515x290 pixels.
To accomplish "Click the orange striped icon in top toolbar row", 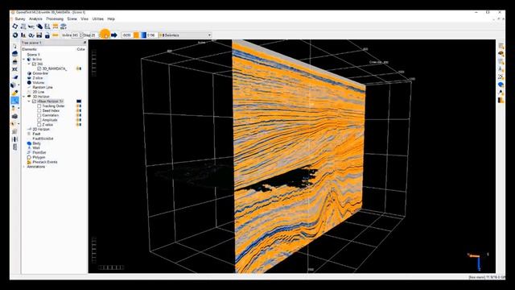I will point(56,27).
